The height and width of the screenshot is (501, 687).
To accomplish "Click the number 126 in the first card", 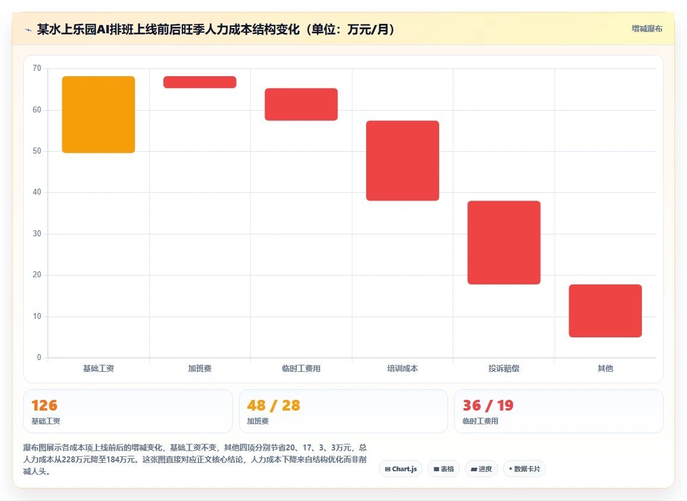I will pos(44,405).
